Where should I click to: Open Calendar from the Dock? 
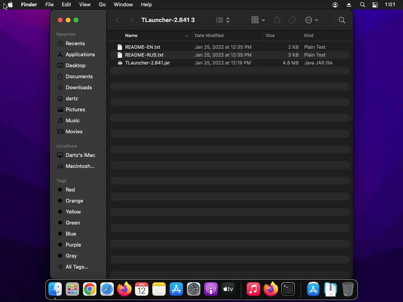coord(142,289)
